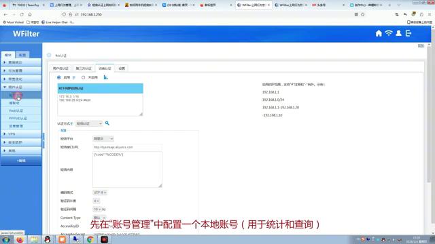Expand the third sidebar section
435x244 pixels.
(21, 79)
